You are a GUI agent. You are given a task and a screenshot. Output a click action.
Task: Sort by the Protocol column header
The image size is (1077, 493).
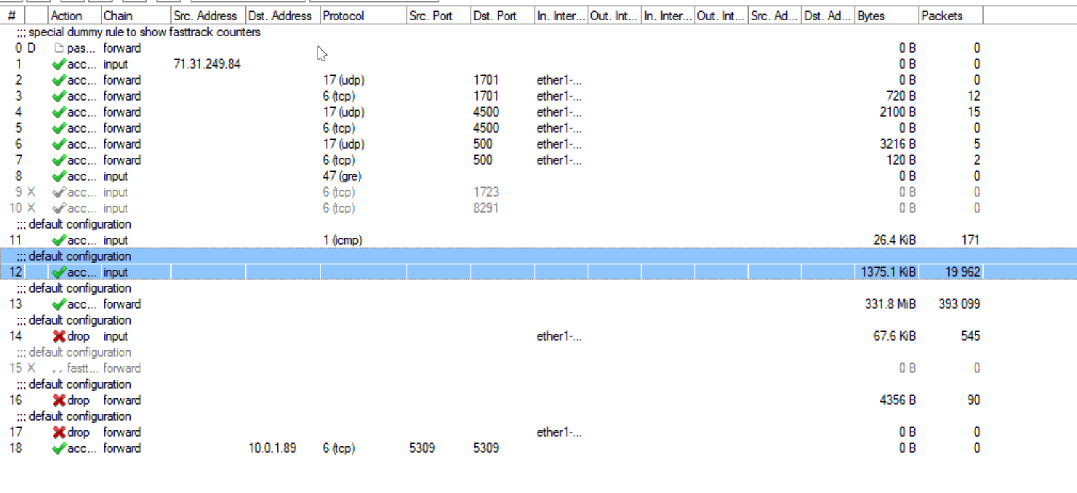(363, 16)
